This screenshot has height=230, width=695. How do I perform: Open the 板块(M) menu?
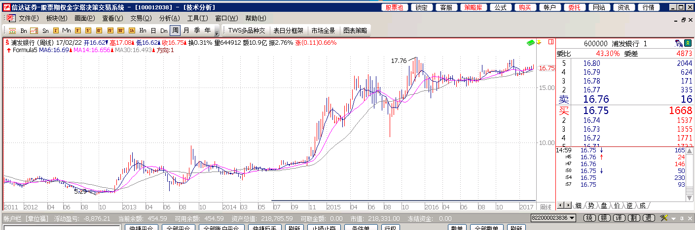57,18
